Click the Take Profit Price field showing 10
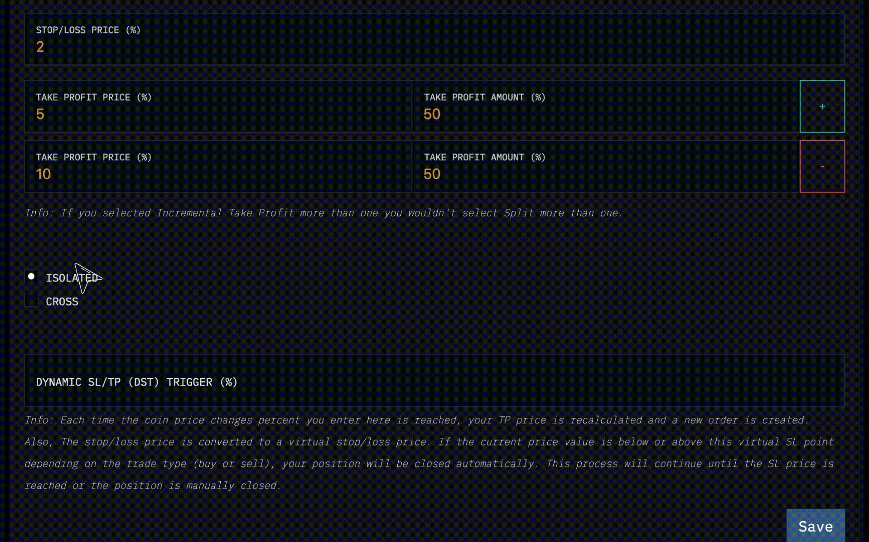Image resolution: width=869 pixels, height=542 pixels. (x=218, y=166)
